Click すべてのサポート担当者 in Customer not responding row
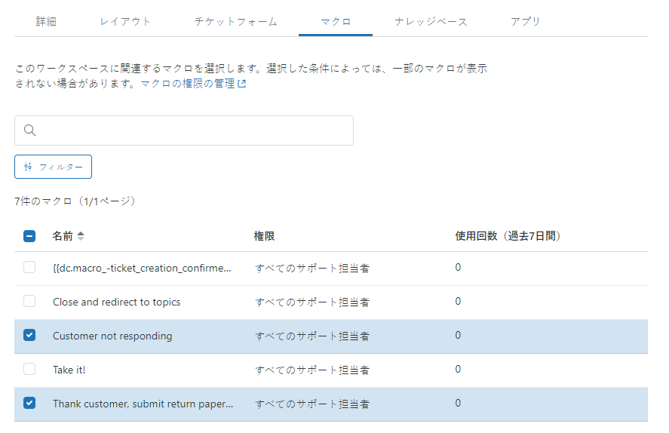This screenshot has width=669, height=433. (x=312, y=336)
